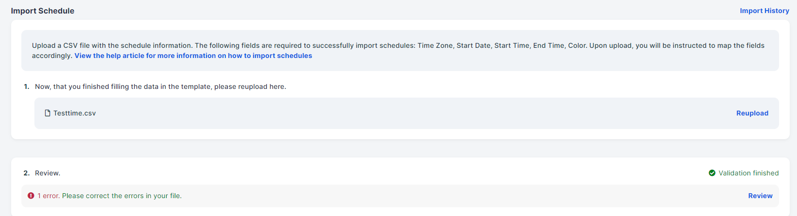Open the Import History page
The image size is (797, 216).
[764, 11]
